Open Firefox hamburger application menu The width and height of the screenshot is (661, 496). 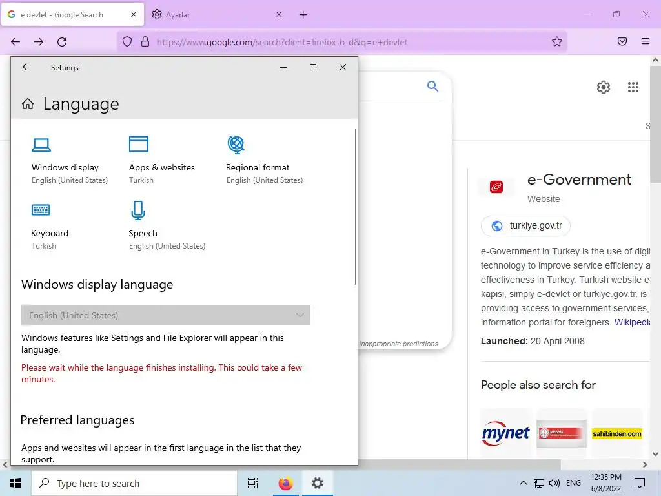pyautogui.click(x=646, y=41)
